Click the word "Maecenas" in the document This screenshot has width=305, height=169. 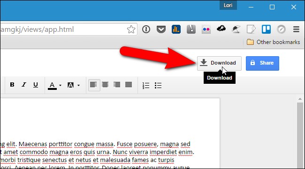[33, 144]
